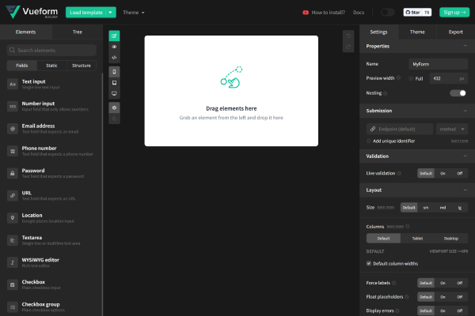Click the Checkbox group list icon
The width and height of the screenshot is (475, 316).
tap(13, 307)
